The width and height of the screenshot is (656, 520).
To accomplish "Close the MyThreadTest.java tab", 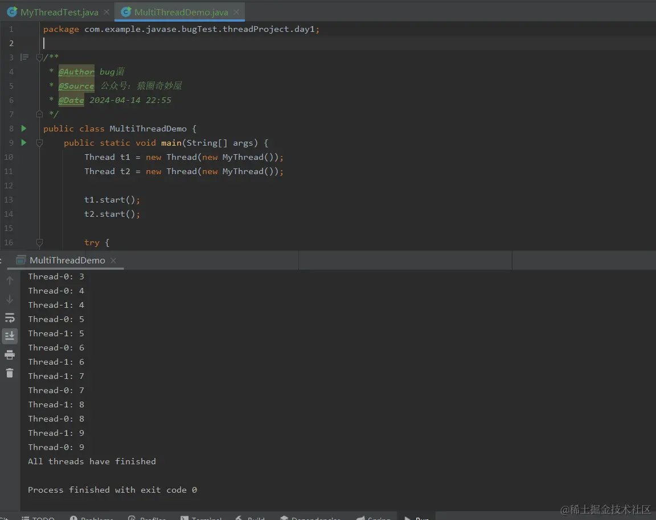I will tap(106, 12).
